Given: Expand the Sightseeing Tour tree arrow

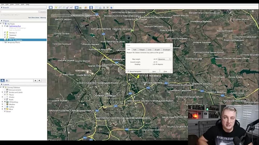Looking at the screenshot, I should (x=2, y=26).
